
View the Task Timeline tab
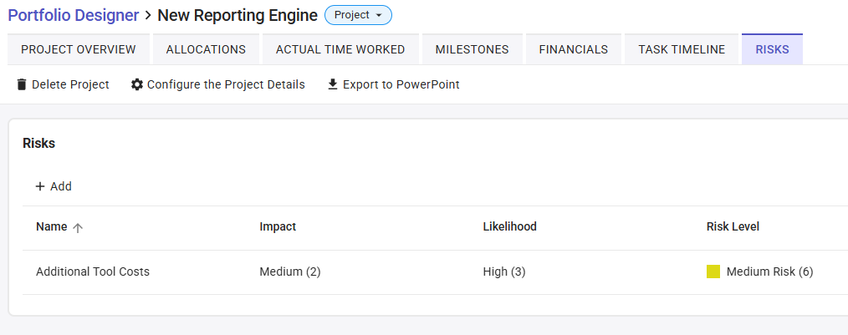click(682, 49)
